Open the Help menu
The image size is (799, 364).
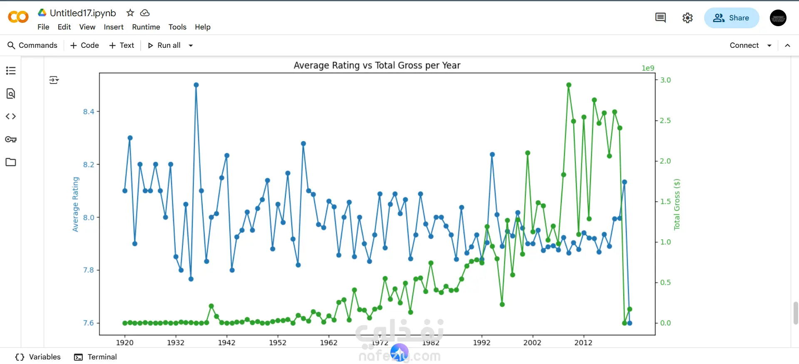pos(203,27)
